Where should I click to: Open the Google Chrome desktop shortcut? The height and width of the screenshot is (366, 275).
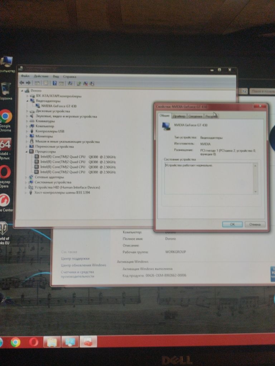click(6, 121)
